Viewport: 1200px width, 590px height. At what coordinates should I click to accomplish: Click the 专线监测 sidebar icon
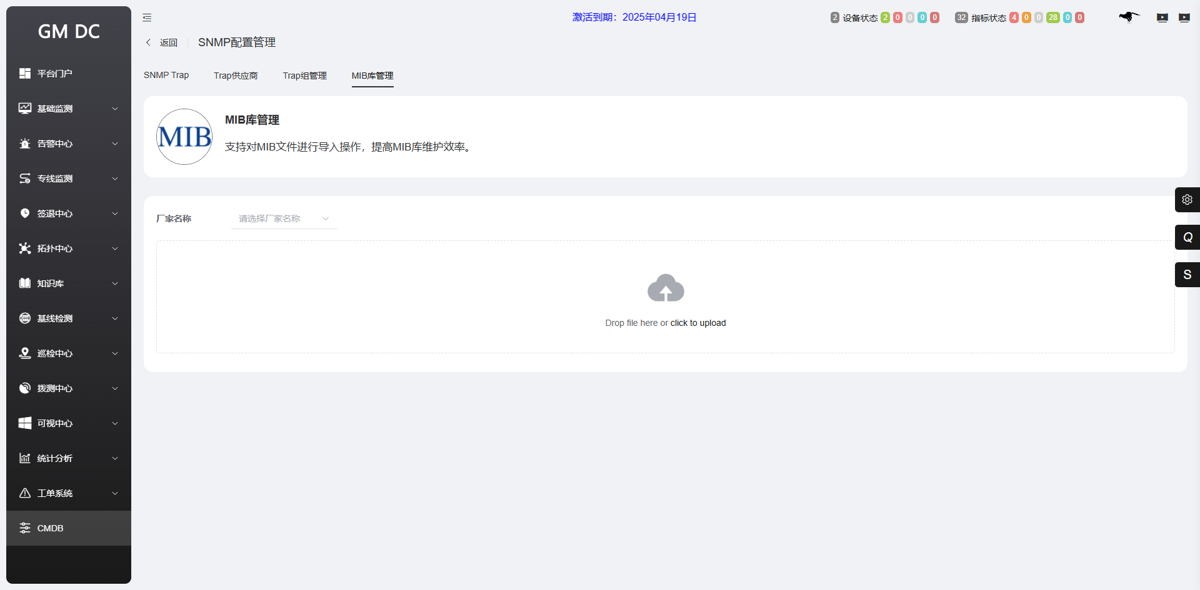click(25, 179)
